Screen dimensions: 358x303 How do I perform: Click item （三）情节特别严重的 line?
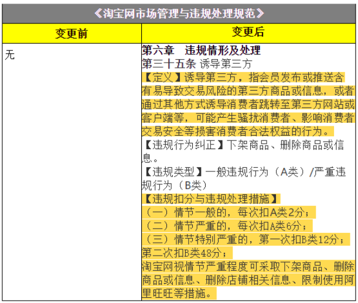[x=246, y=239]
